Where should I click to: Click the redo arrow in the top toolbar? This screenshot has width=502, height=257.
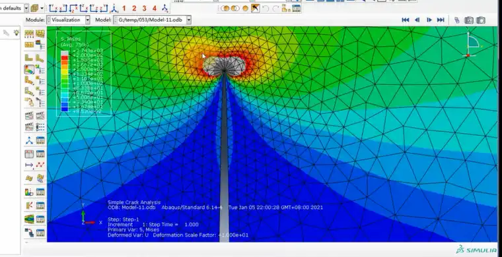click(275, 9)
